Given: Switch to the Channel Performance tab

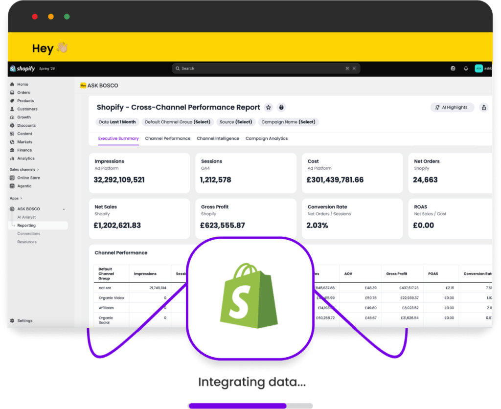Looking at the screenshot, I should click(167, 138).
